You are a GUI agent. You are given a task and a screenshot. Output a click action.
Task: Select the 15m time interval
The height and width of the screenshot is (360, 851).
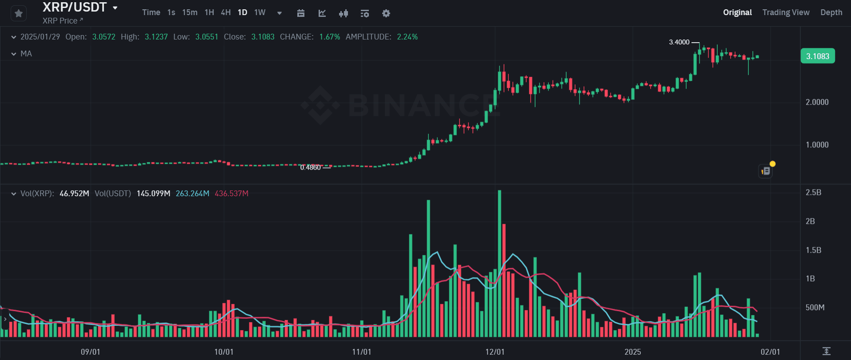tap(190, 12)
